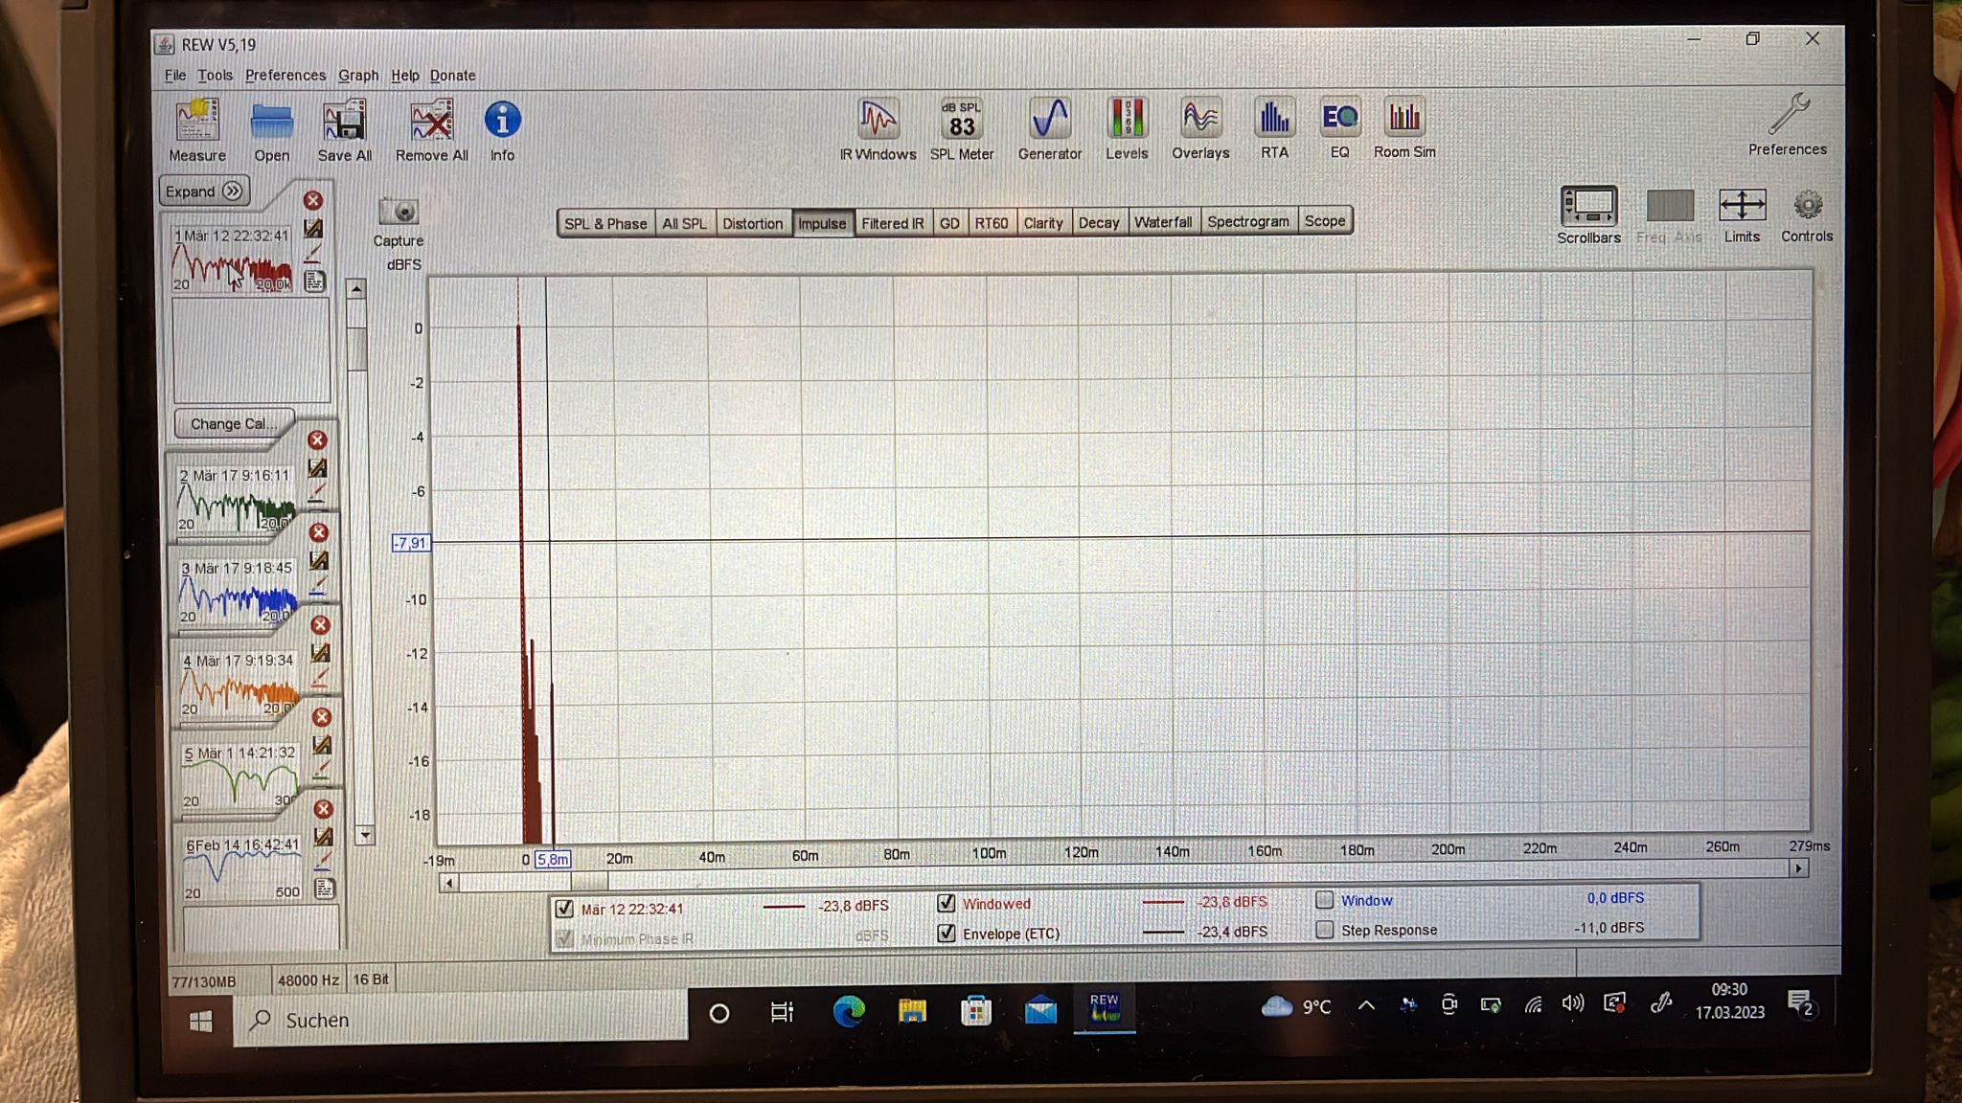Switch to the Waterfall tab

coord(1163,222)
